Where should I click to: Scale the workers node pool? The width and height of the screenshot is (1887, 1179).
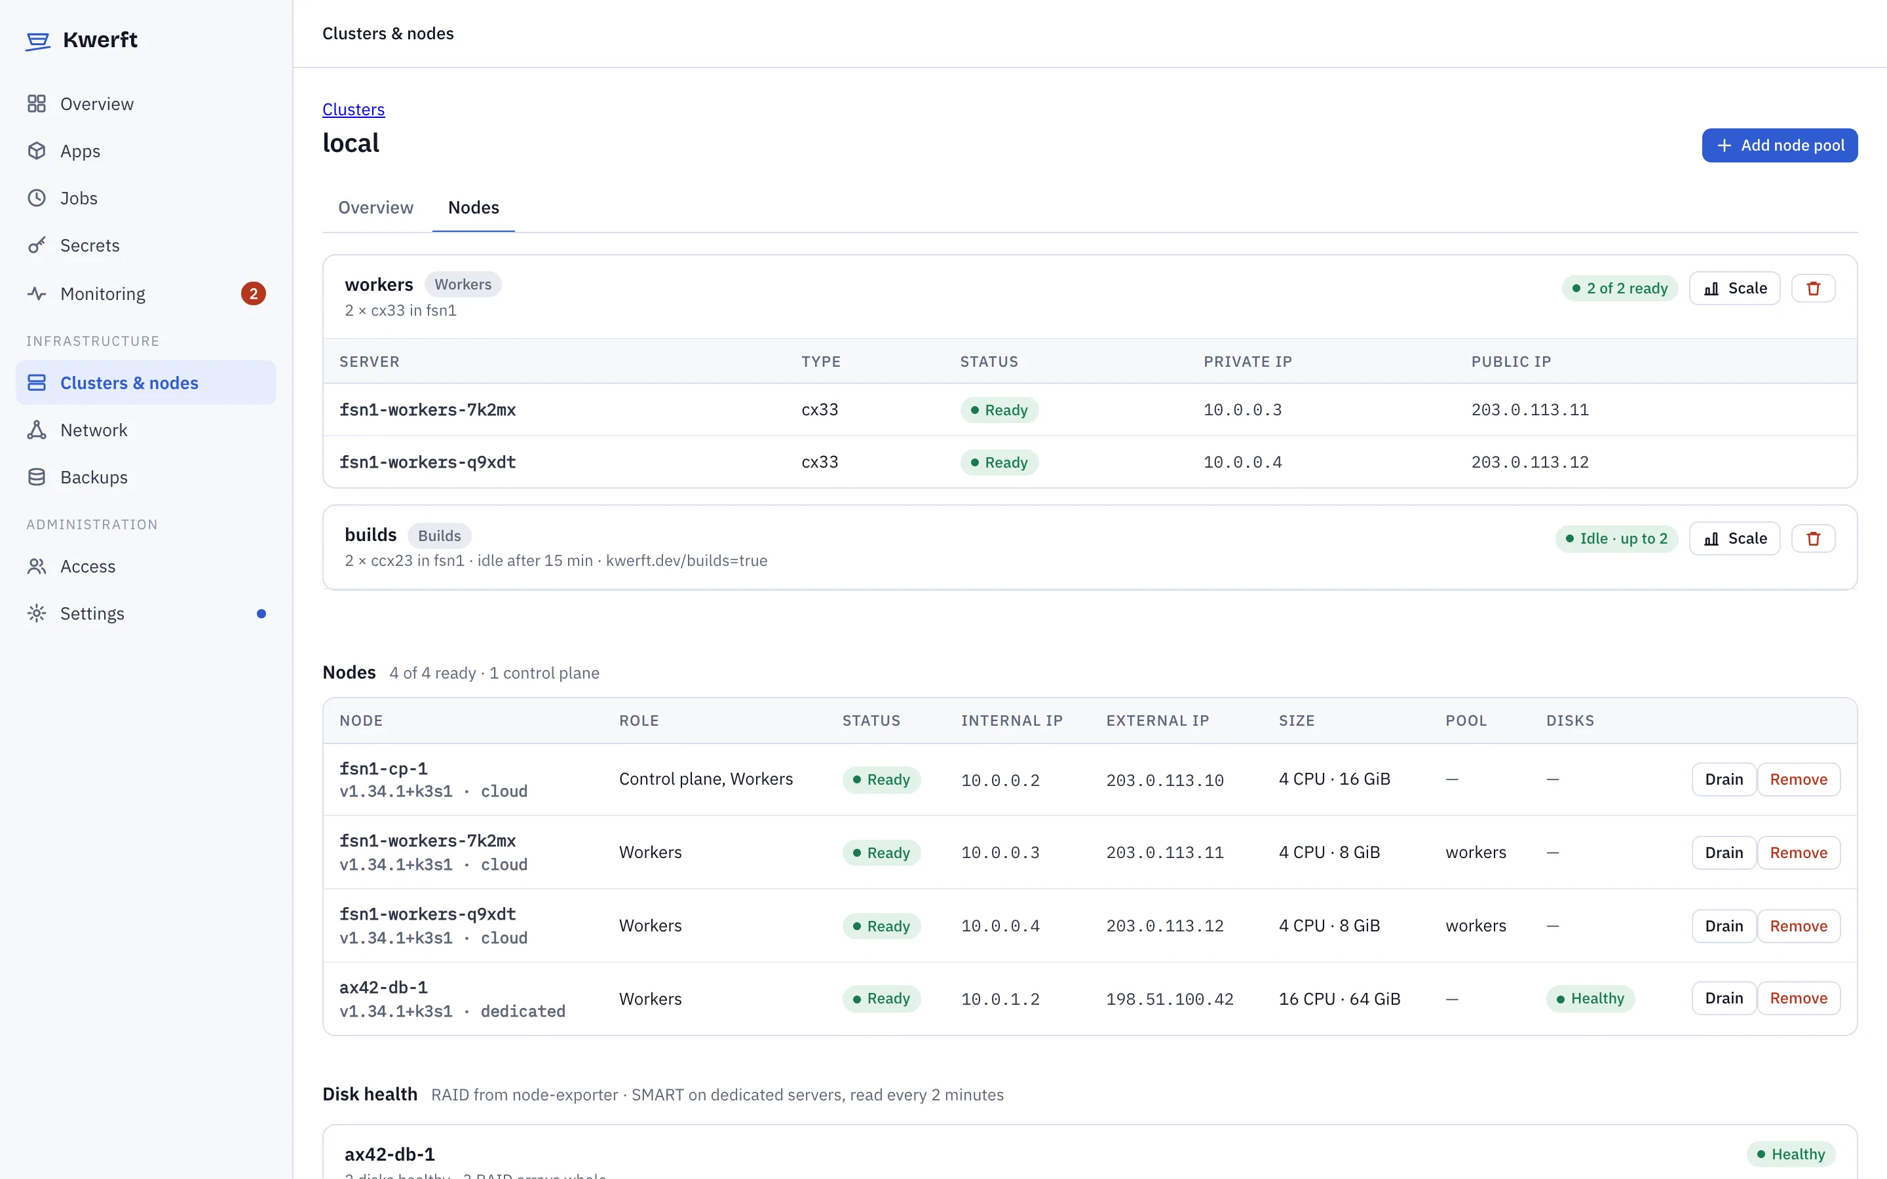[x=1734, y=288]
